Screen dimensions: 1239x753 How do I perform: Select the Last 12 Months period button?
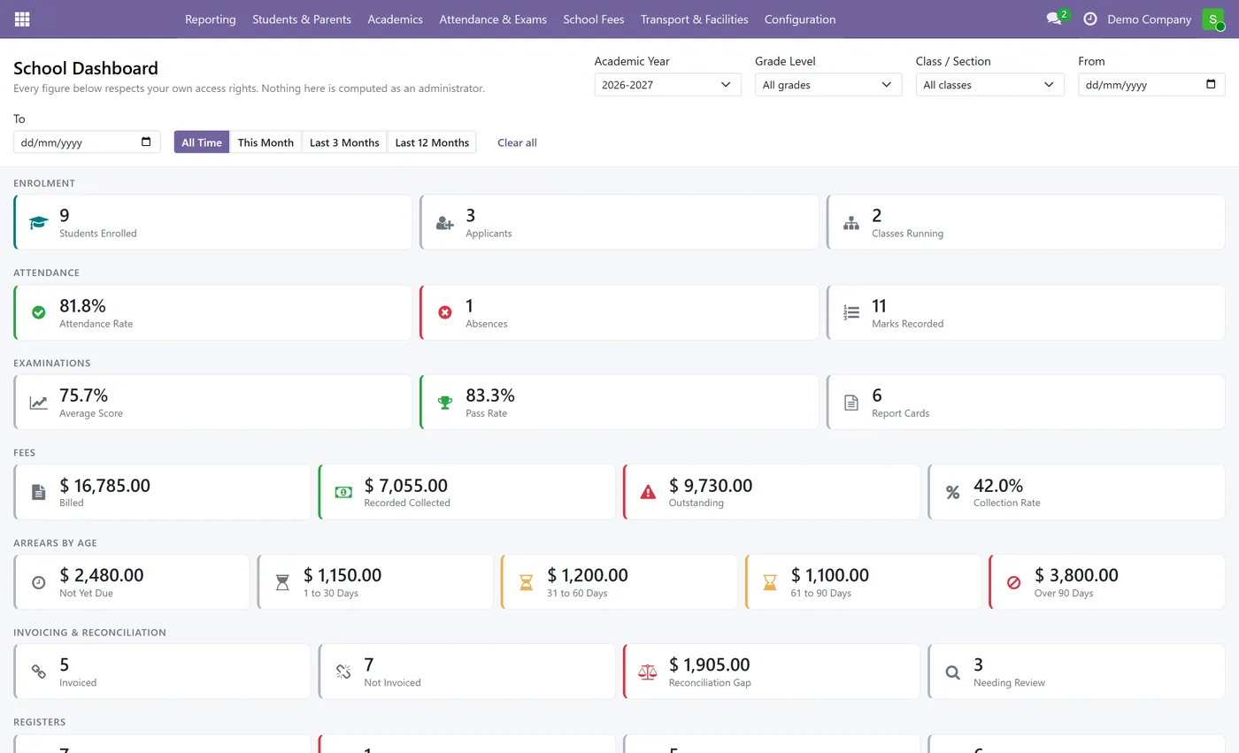(432, 142)
